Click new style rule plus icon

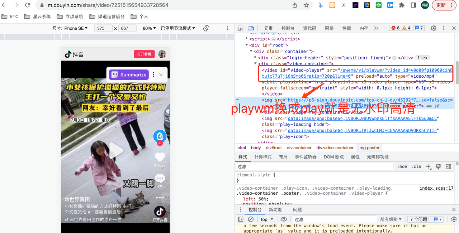pyautogui.click(x=428, y=166)
